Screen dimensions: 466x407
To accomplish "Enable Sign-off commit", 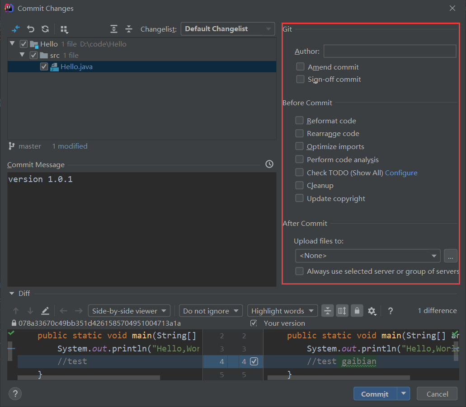I will (x=300, y=79).
